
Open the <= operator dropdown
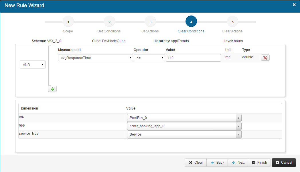point(149,58)
